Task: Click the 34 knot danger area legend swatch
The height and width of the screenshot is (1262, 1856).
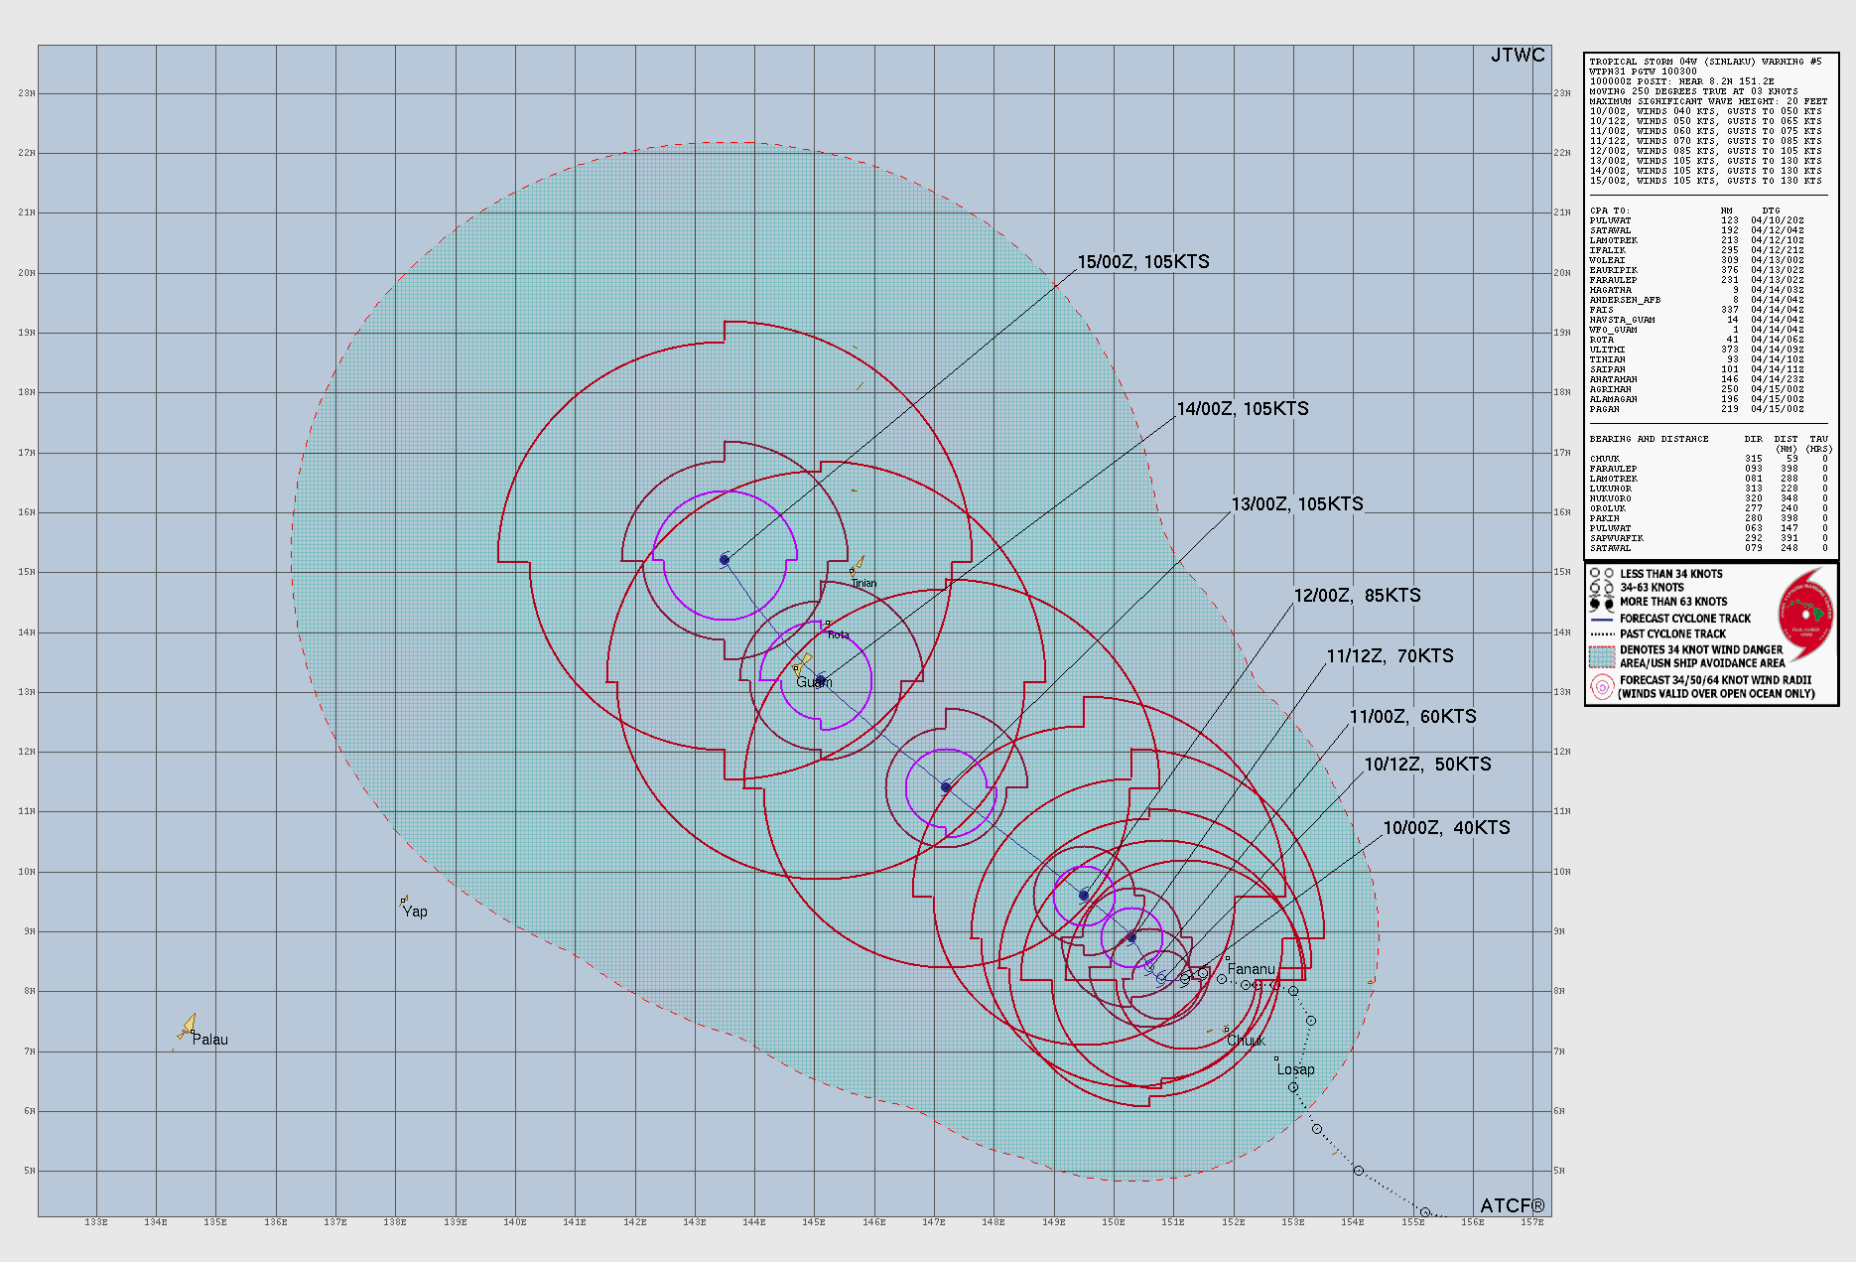Action: pyautogui.click(x=1602, y=656)
